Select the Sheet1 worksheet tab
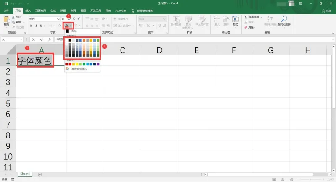 pos(25,174)
